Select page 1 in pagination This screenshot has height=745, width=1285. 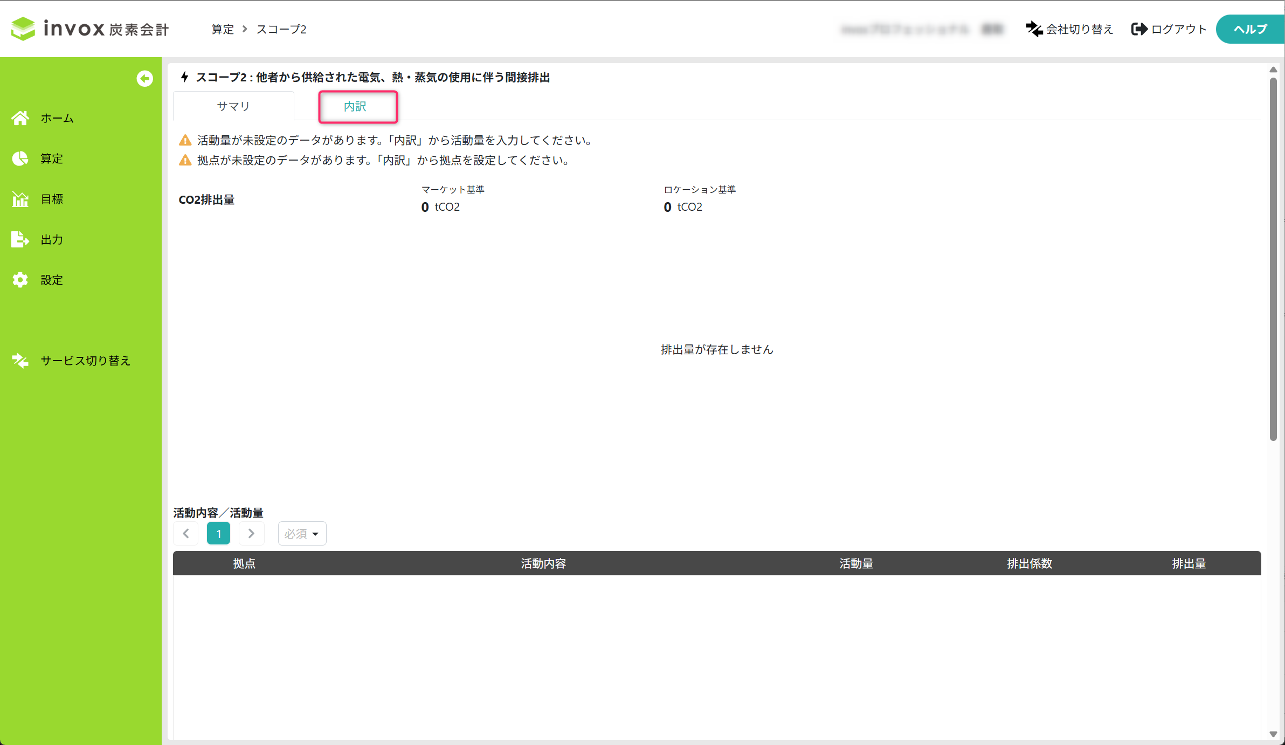(218, 534)
